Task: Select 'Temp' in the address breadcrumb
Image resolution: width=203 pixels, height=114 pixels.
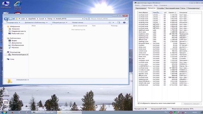Action: click(50, 19)
